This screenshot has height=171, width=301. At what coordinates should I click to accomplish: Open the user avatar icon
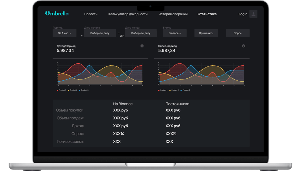point(253,14)
